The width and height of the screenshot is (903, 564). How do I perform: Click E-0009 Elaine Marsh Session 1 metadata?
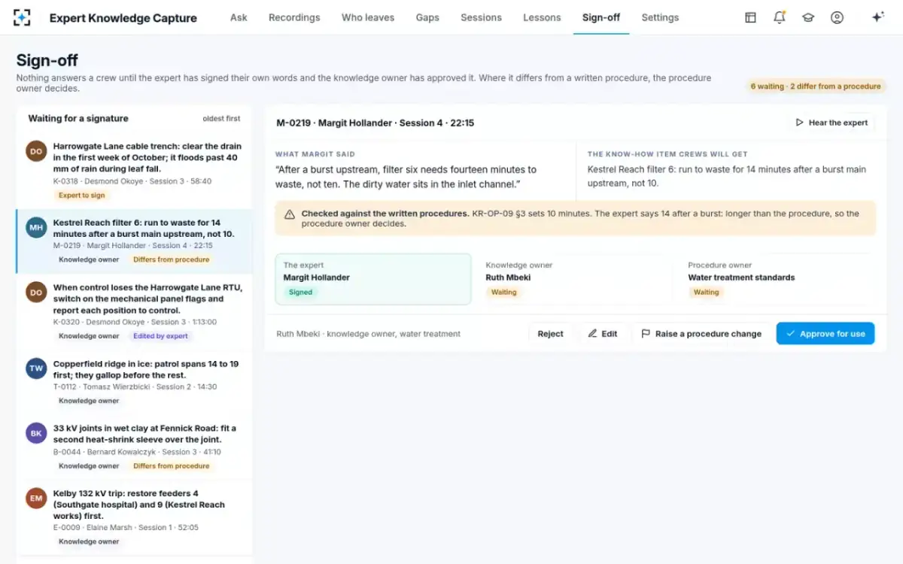pyautogui.click(x=126, y=527)
